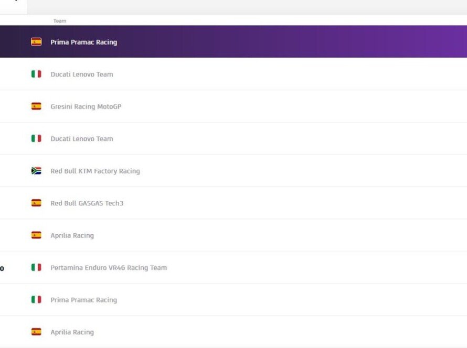Click the Italian flag next to Prima Pramac Racing
The image size is (467, 348).
pos(36,300)
